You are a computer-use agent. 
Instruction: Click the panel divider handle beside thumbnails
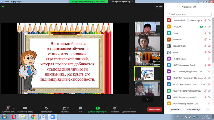click(130, 59)
